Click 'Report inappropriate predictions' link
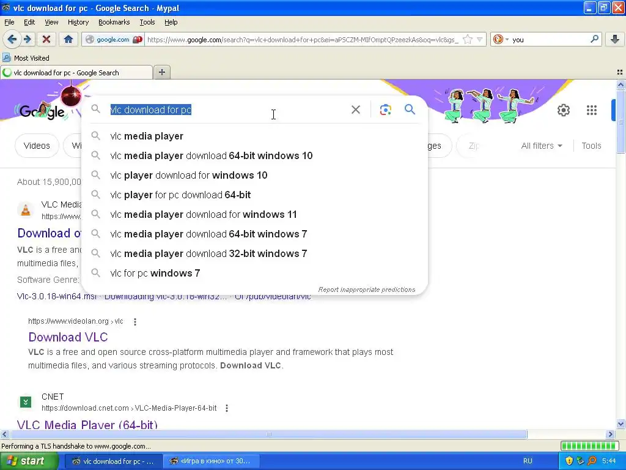 click(367, 289)
